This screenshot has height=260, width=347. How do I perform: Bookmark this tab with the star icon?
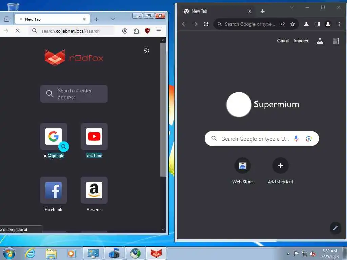(293, 24)
